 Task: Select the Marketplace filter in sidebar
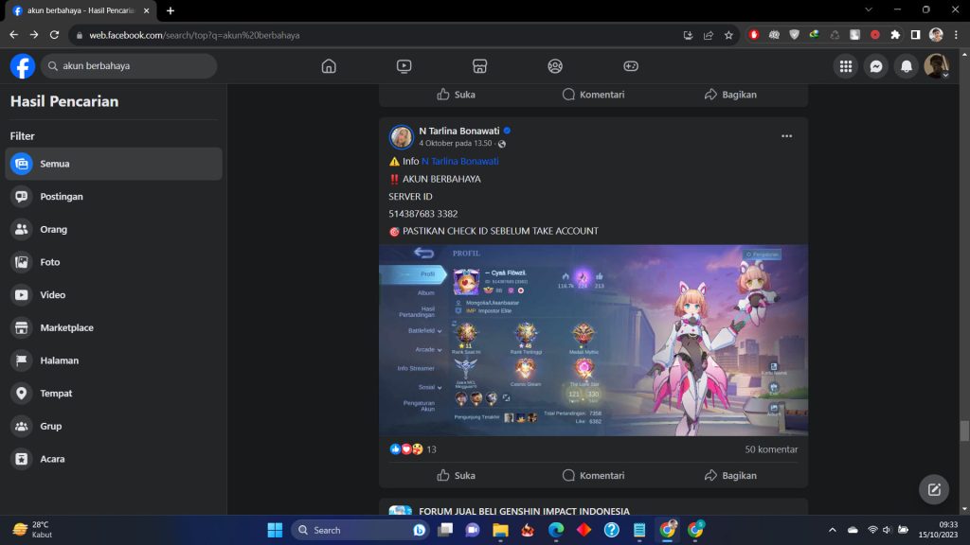point(114,327)
